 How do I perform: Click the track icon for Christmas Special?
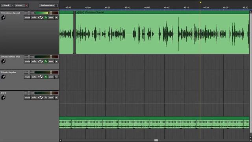3,17
